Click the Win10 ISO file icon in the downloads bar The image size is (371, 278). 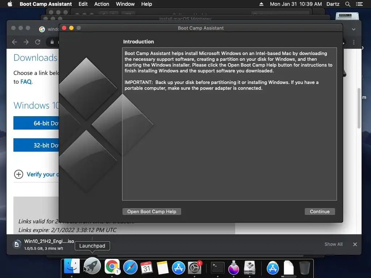[17, 244]
